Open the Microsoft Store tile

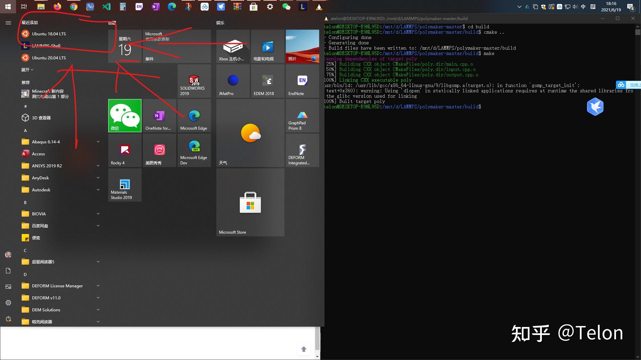(x=250, y=202)
